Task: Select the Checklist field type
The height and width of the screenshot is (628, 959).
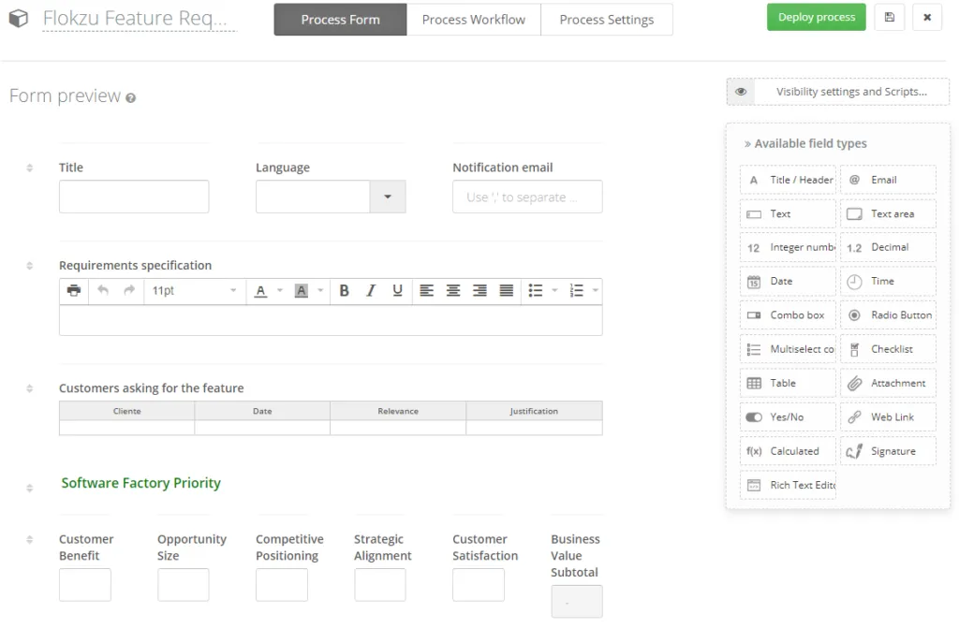Action: click(888, 349)
